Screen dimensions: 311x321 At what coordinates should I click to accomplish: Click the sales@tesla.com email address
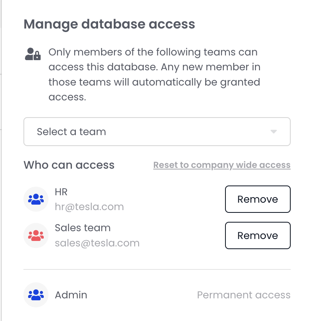pos(97,243)
